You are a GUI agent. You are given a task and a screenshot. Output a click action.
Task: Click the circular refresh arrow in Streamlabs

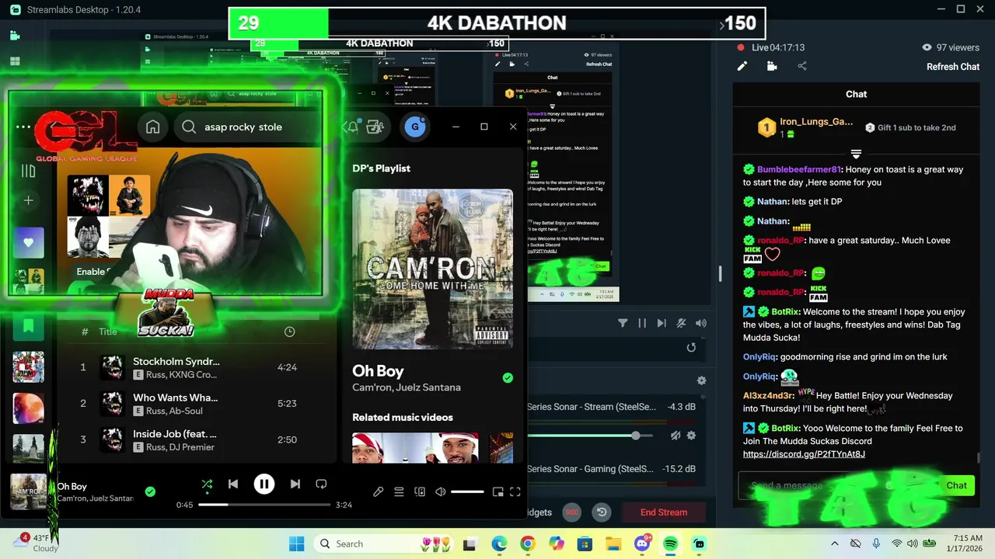point(691,348)
